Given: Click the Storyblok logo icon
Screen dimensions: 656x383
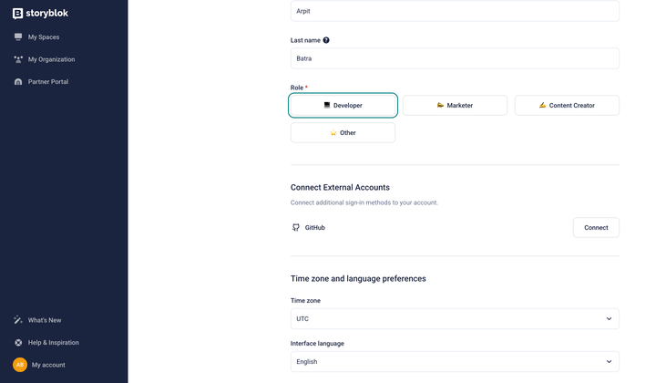Looking at the screenshot, I should tap(17, 14).
